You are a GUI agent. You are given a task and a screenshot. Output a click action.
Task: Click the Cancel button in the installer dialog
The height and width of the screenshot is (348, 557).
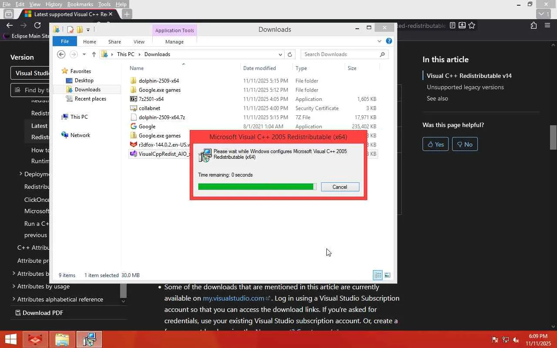click(340, 187)
